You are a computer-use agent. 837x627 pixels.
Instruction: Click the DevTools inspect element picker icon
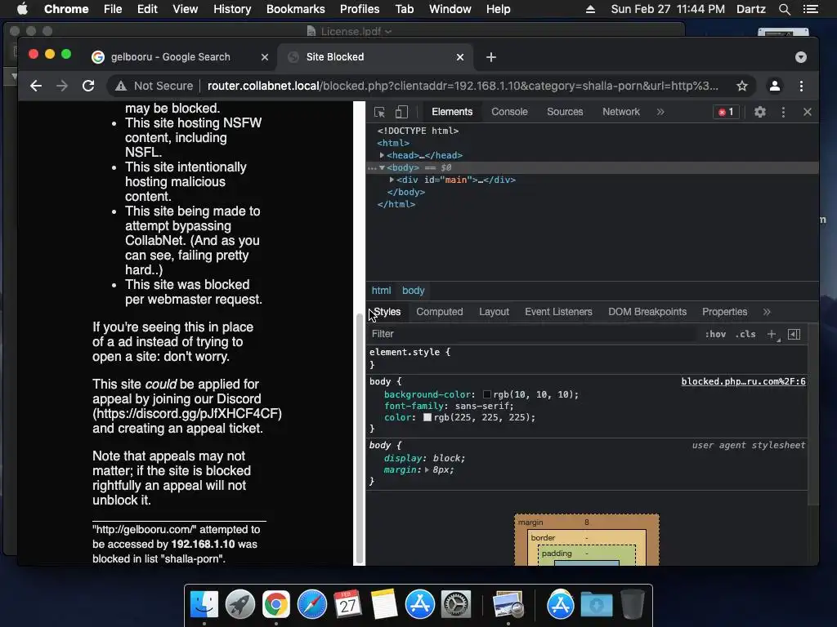click(x=379, y=112)
